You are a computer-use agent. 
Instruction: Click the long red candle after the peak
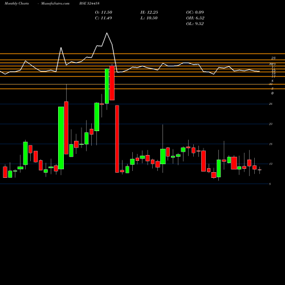(117, 139)
